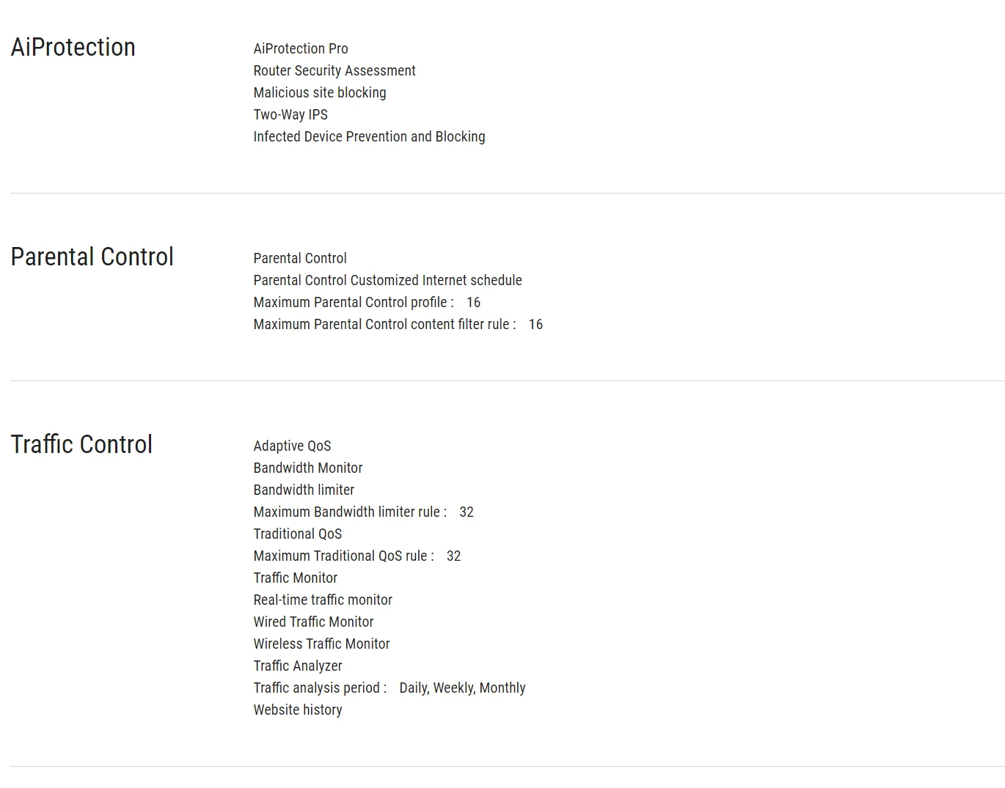Click the AiProtection section heading
1005x788 pixels.
point(73,48)
